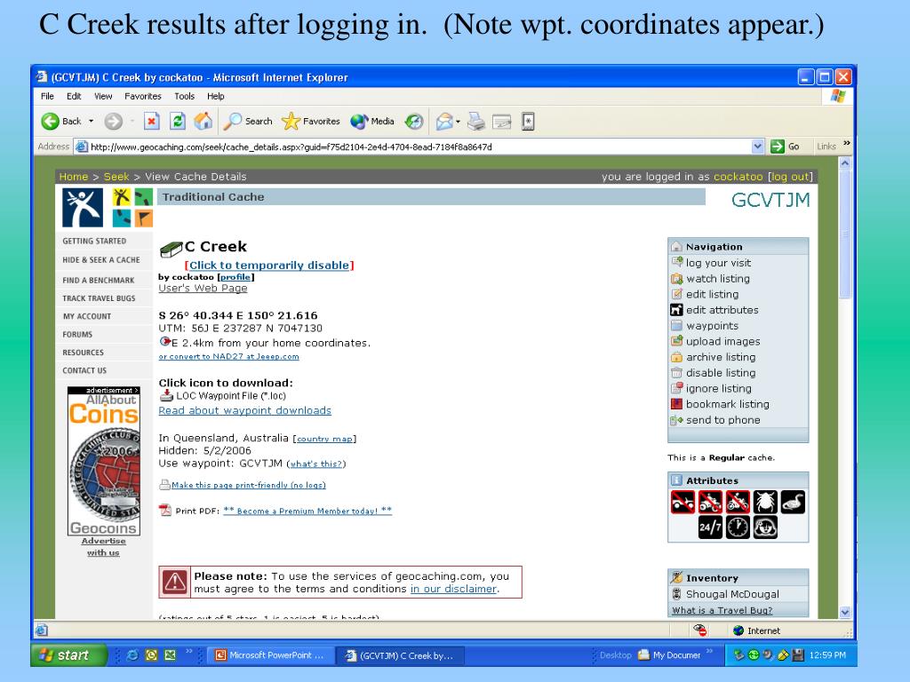Screen dimensions: 910x682
Task: Click 'send to phone' navigation link
Action: click(723, 420)
